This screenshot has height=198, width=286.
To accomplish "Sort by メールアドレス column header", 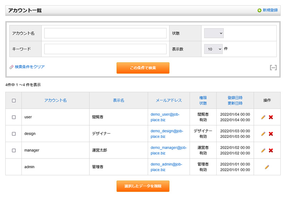I will 169,100.
